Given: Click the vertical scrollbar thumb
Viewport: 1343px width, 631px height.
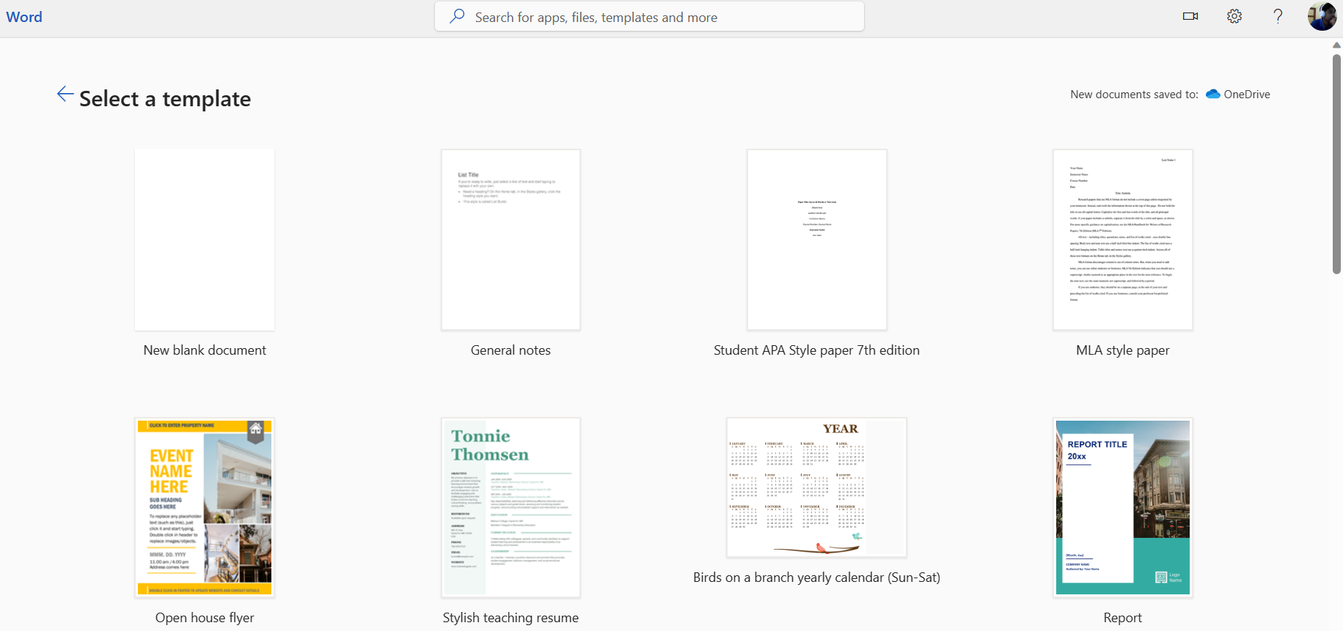Looking at the screenshot, I should pos(1336,163).
